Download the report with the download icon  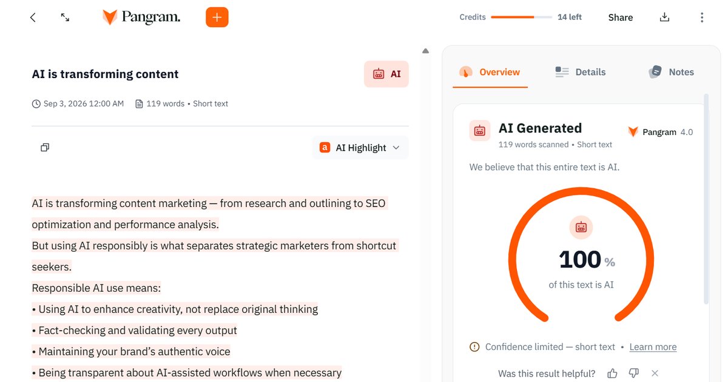click(x=664, y=18)
